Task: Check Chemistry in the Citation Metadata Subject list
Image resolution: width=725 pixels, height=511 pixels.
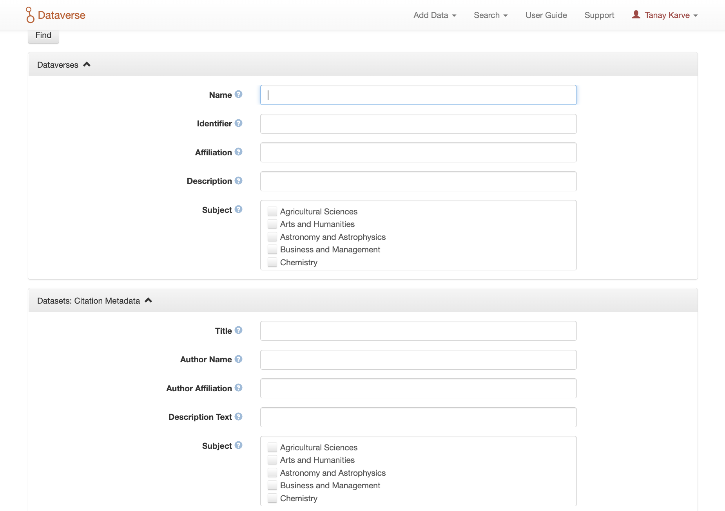Action: coord(272,498)
